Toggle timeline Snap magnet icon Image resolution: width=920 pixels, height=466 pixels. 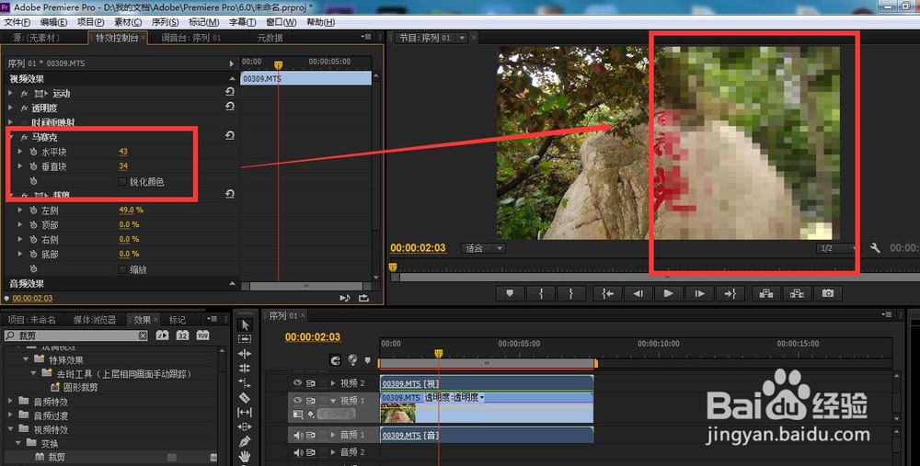point(335,360)
